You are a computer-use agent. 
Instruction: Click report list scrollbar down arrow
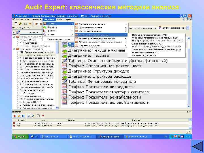(x=189, y=106)
